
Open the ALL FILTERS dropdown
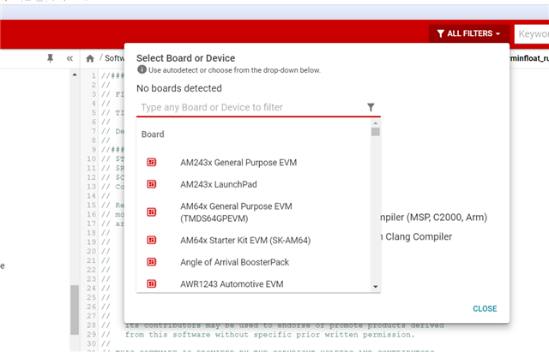tap(469, 33)
